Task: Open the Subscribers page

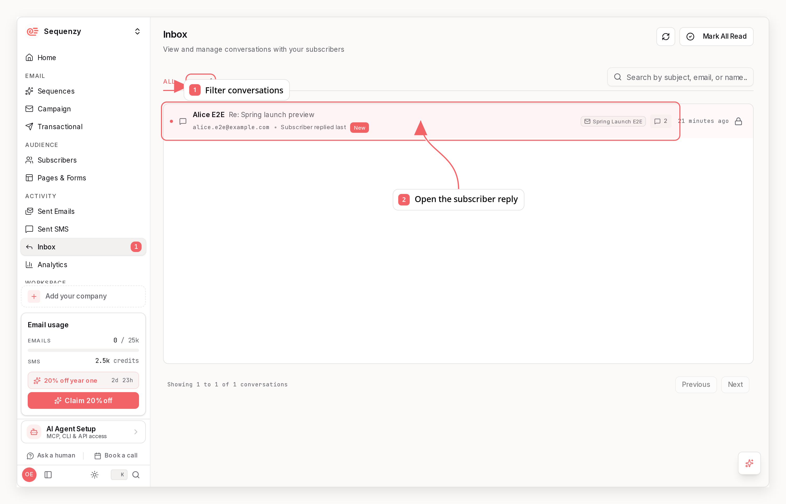Action: point(83,160)
